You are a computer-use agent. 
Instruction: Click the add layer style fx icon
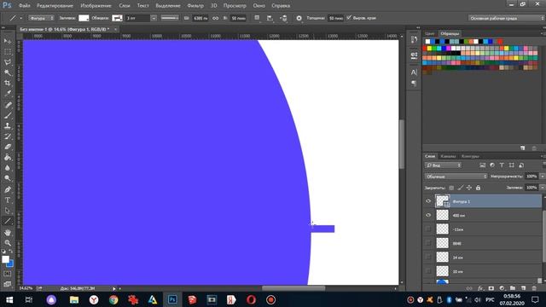(480, 288)
